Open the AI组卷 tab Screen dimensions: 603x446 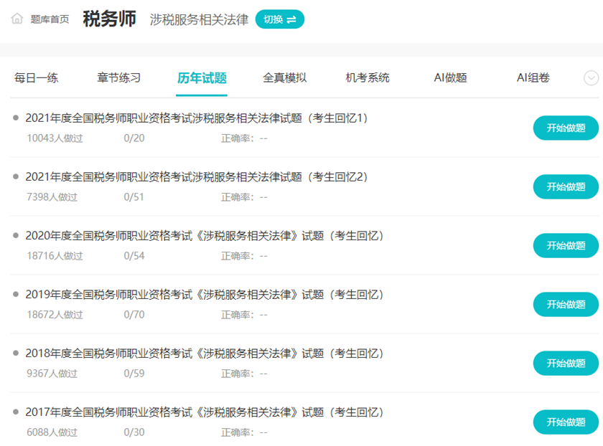coord(534,78)
